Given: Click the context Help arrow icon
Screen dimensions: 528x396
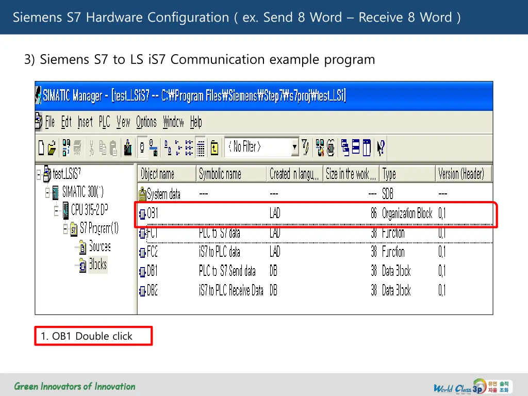Looking at the screenshot, I should click(381, 148).
